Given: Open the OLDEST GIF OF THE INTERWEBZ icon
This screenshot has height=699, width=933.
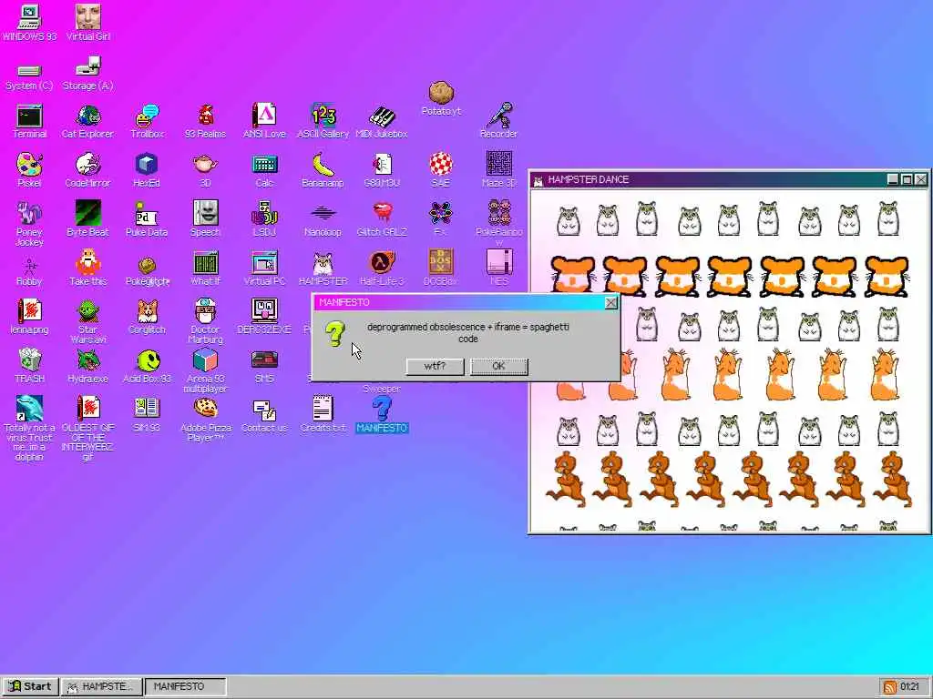Looking at the screenshot, I should [x=87, y=428].
